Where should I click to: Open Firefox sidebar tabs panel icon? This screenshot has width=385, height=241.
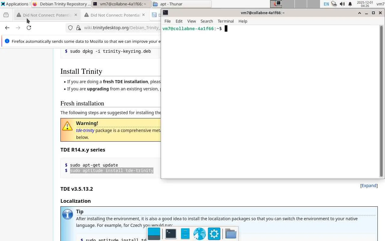pyautogui.click(x=6, y=15)
